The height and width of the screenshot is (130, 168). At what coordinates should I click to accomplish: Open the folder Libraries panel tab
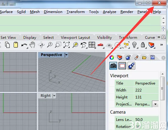144,58
